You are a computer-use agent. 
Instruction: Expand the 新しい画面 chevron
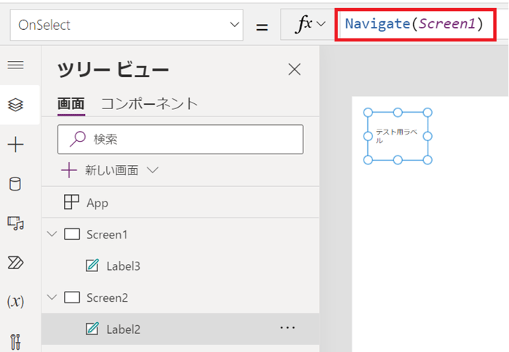[153, 170]
